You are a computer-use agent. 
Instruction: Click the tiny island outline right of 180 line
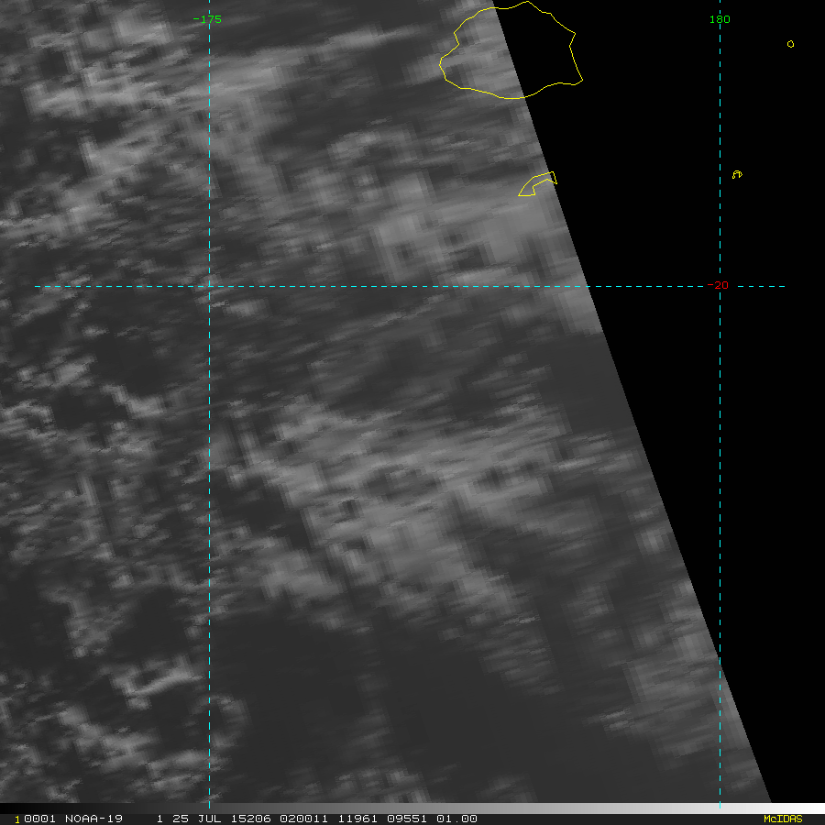click(737, 174)
